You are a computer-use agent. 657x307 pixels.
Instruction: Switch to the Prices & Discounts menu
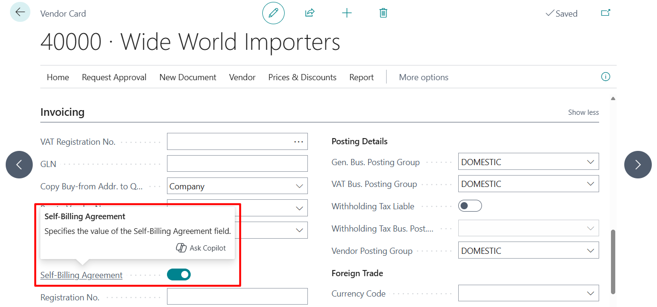302,77
